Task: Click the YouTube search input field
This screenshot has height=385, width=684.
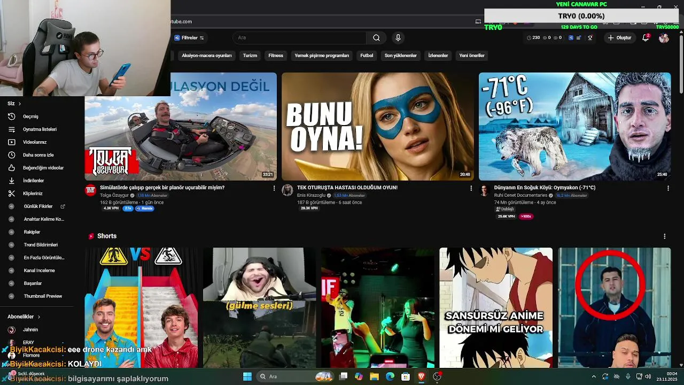Action: (x=299, y=38)
